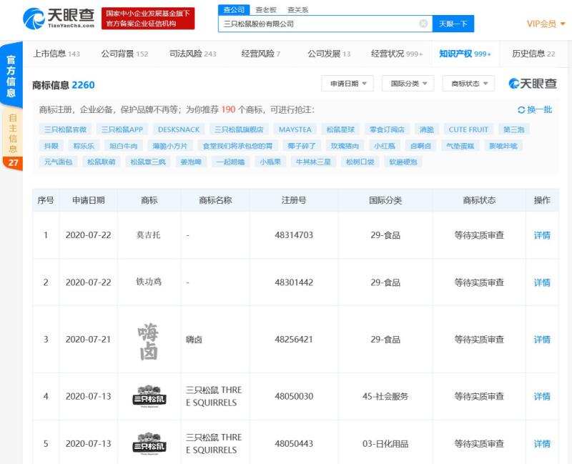The image size is (572, 464).
Task: Open VIP会员 membership page
Action: point(538,23)
